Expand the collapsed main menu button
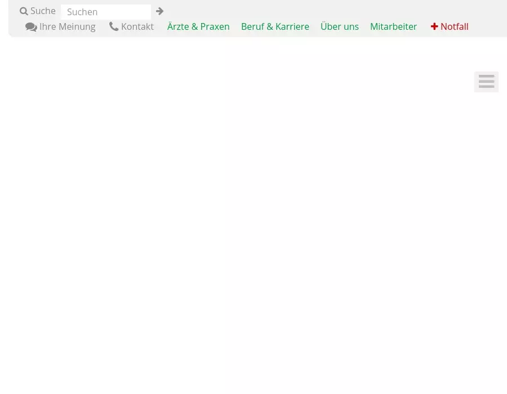 486,82
